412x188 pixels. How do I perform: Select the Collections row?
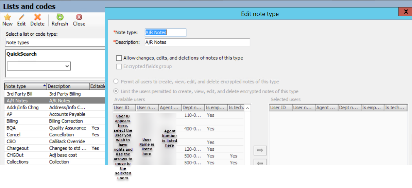(55, 162)
